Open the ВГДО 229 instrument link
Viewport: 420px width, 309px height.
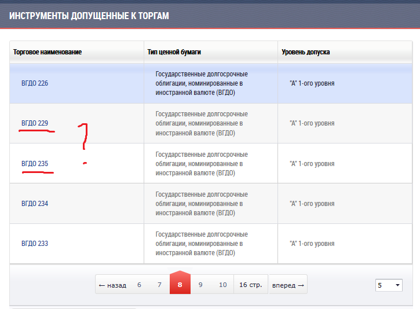[x=35, y=123]
